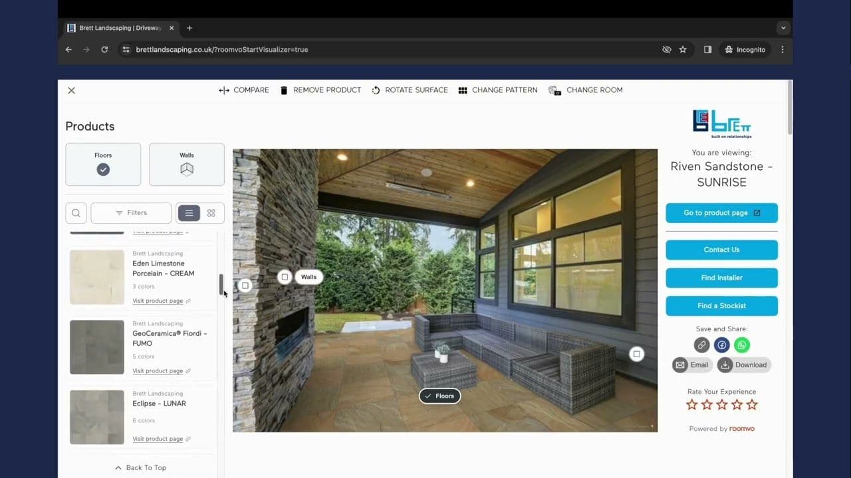
Task: Copy share link icon
Action: point(701,345)
